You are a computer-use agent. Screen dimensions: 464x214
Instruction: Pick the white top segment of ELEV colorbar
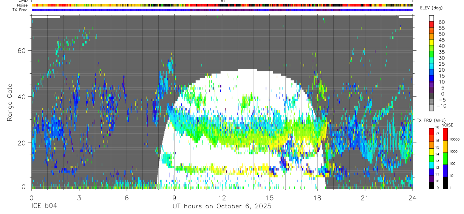click(432, 18)
